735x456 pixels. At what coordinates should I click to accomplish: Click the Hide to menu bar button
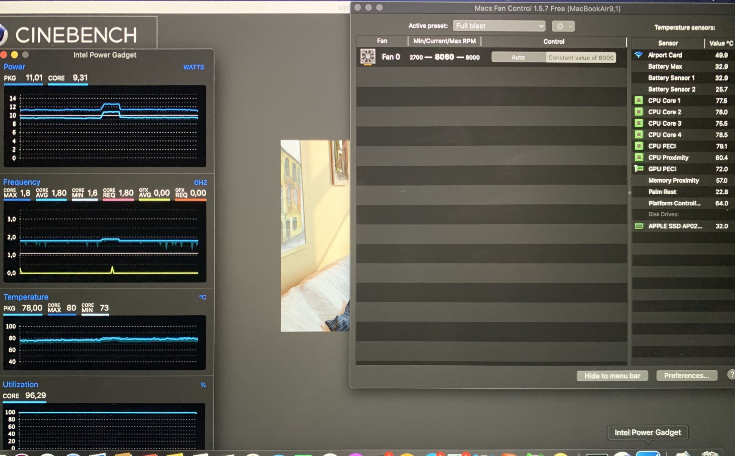[x=612, y=376]
